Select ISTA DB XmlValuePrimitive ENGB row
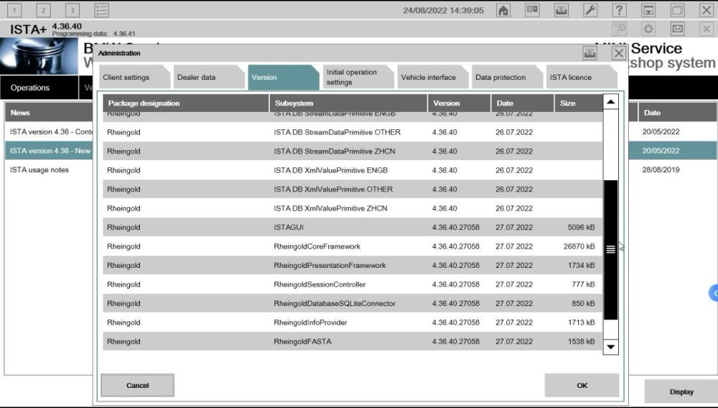 (x=352, y=170)
